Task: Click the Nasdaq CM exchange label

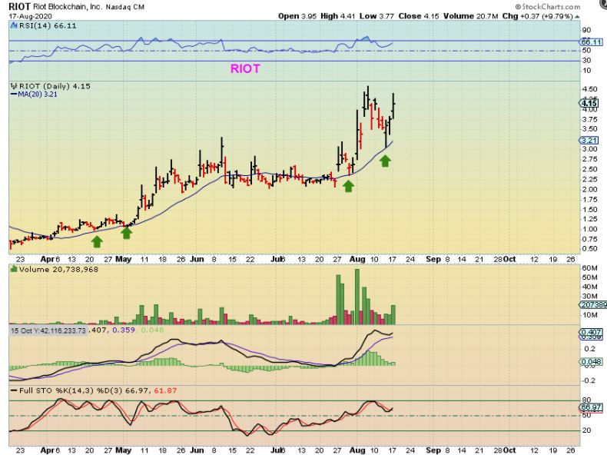Action: click(x=124, y=7)
